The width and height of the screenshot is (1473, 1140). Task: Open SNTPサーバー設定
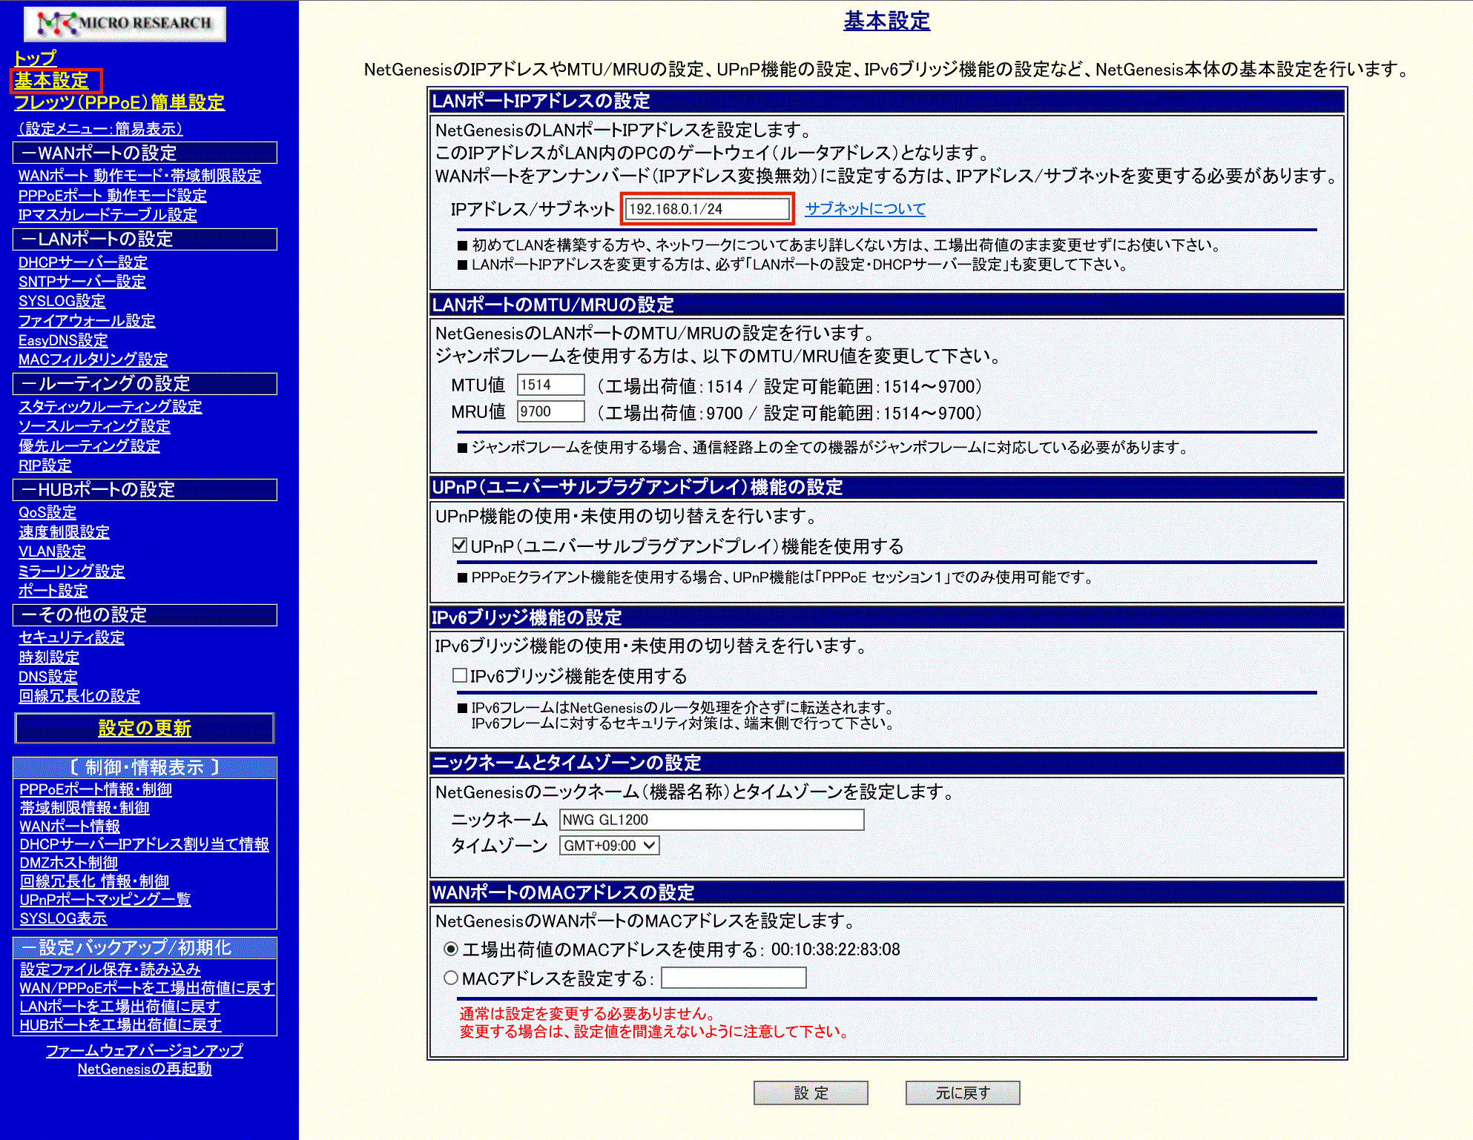click(x=82, y=282)
